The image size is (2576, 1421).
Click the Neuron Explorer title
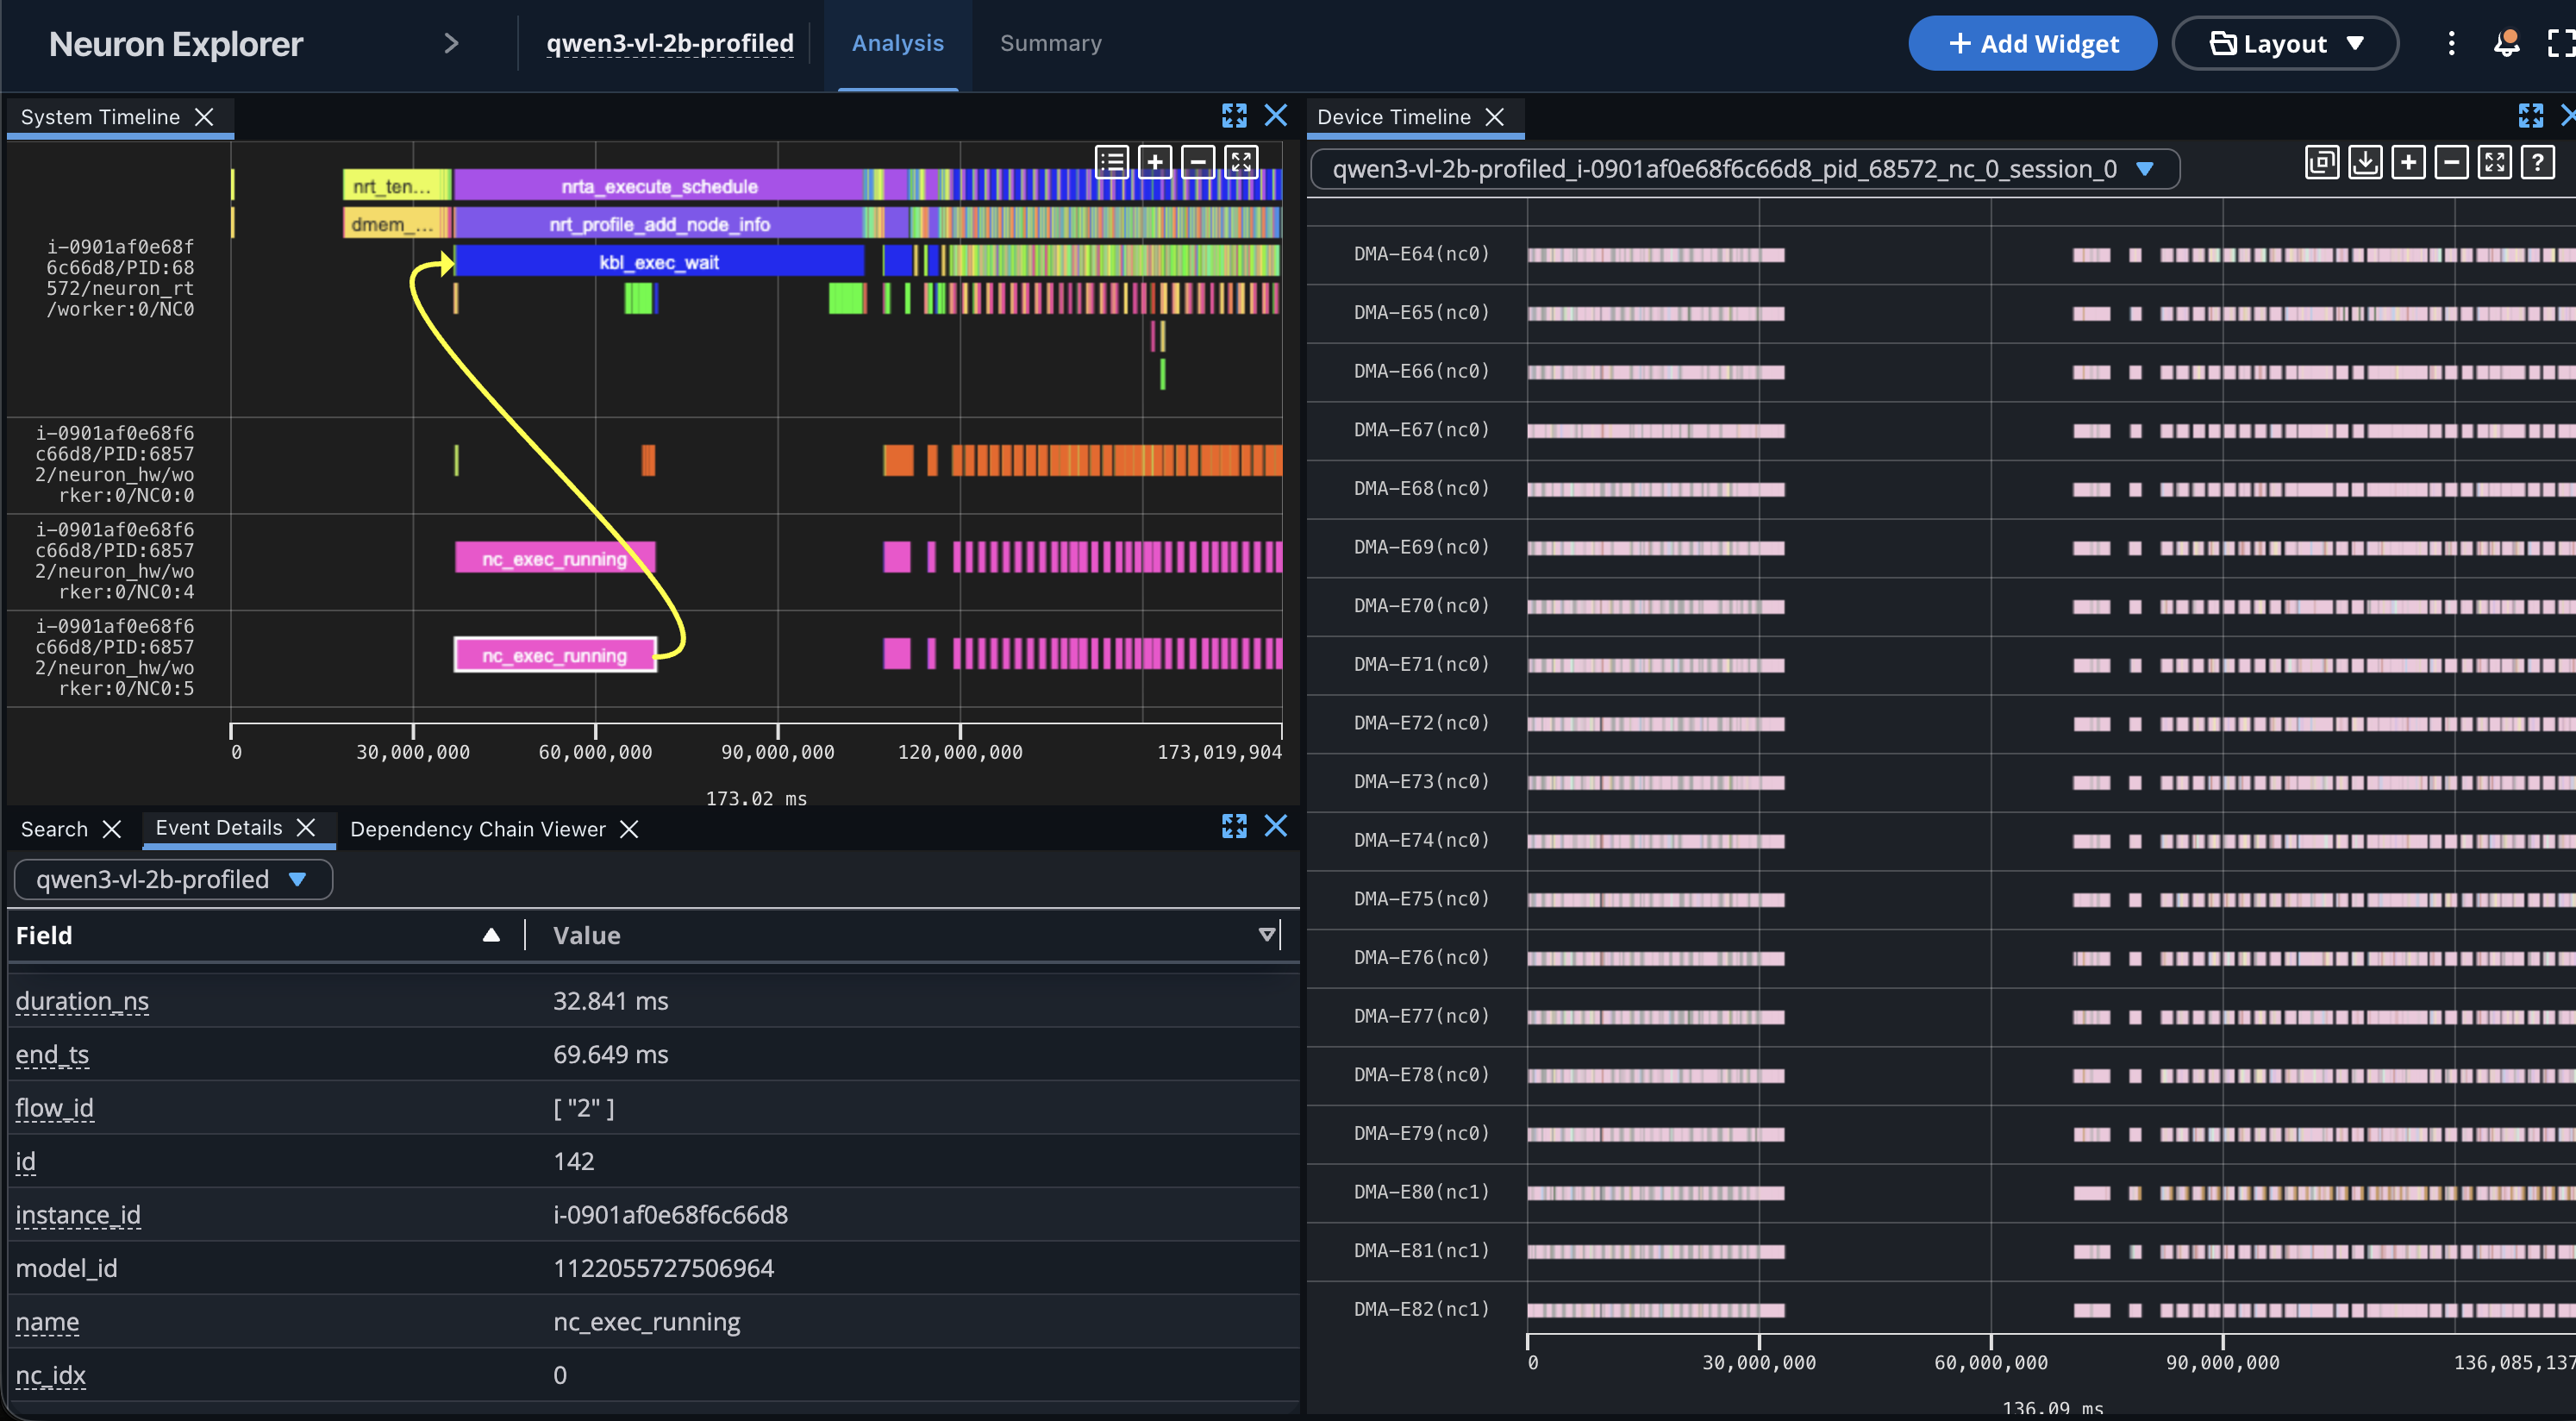click(x=175, y=43)
